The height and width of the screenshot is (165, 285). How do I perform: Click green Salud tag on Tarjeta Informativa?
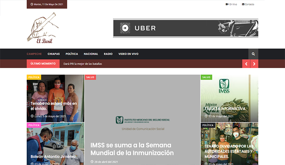click(206, 77)
